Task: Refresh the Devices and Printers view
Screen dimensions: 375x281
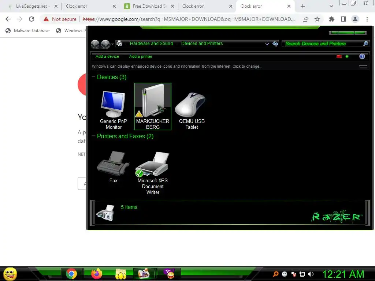Action: [275, 44]
